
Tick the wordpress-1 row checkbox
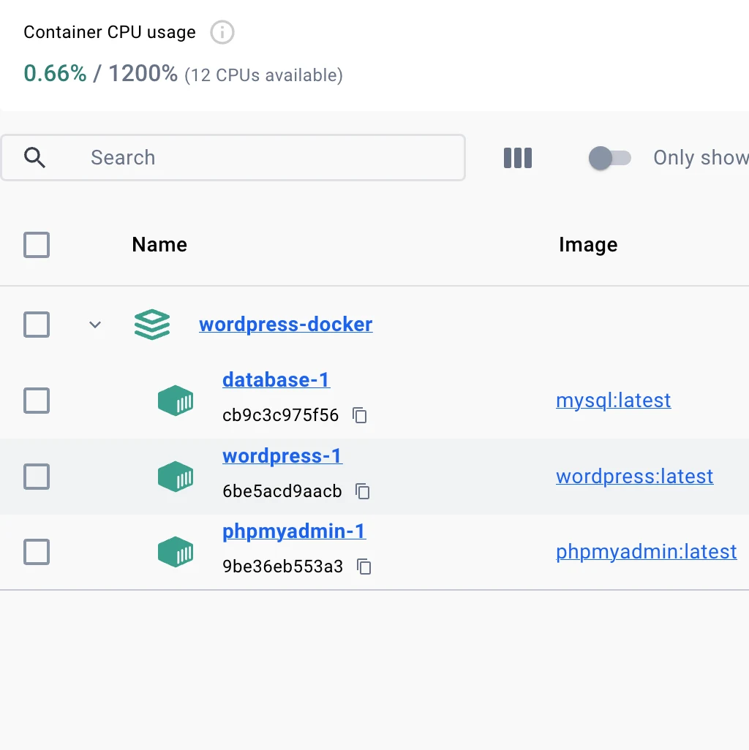click(x=37, y=477)
